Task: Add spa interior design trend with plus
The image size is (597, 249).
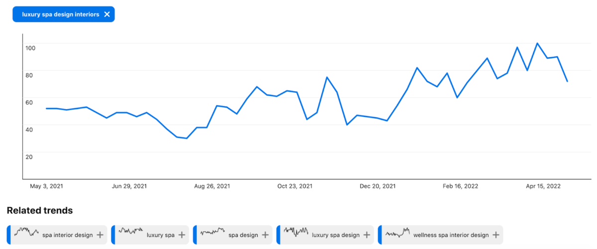Action: tap(100, 235)
